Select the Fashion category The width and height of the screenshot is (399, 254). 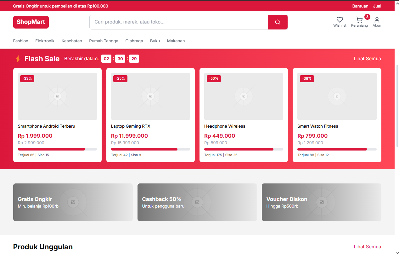[x=21, y=41]
